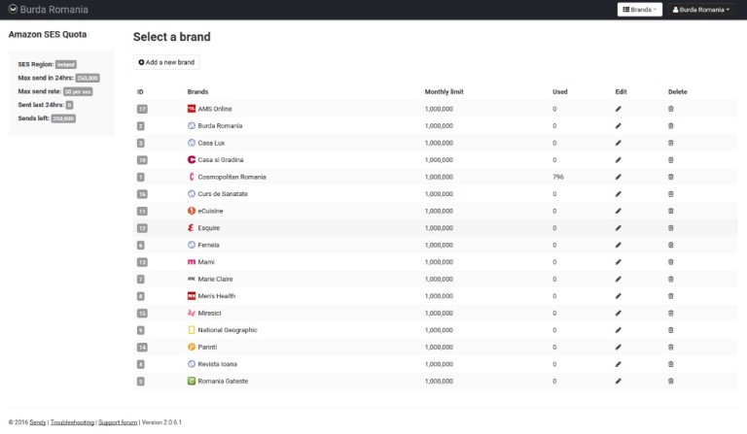
Task: Open the Sendy footer link
Action: (x=40, y=422)
